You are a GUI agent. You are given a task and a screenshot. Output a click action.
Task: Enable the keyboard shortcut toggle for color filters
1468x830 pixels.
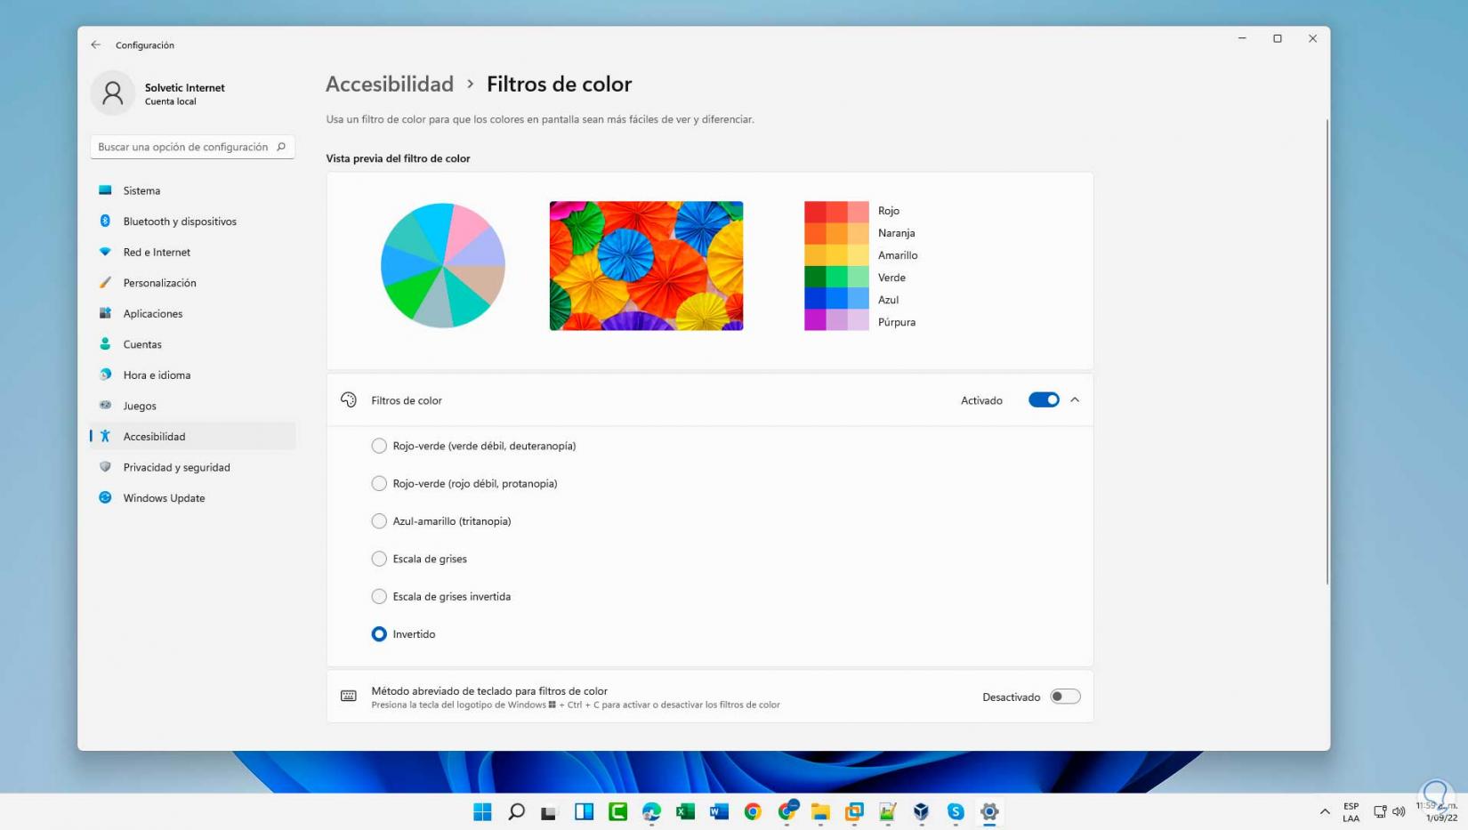(x=1064, y=697)
